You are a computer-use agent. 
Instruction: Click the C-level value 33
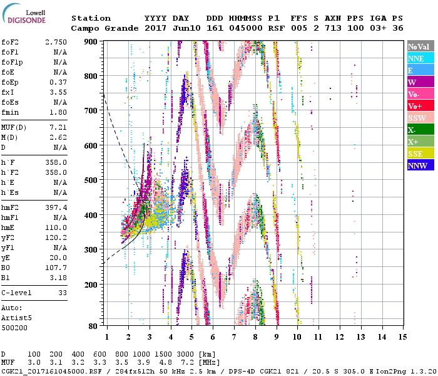(x=63, y=293)
